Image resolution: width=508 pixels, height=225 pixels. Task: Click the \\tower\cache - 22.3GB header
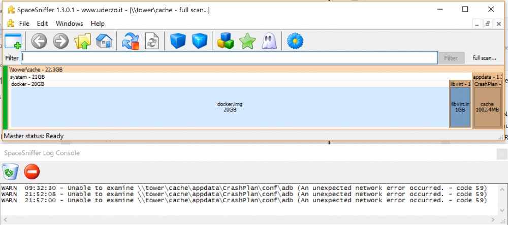(x=256, y=69)
